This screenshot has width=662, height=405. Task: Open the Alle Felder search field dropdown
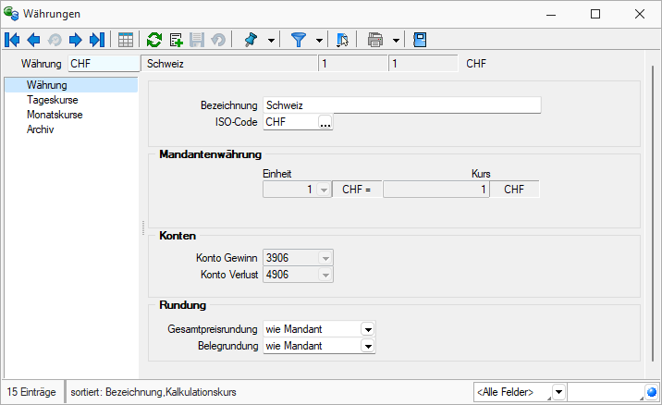click(558, 392)
